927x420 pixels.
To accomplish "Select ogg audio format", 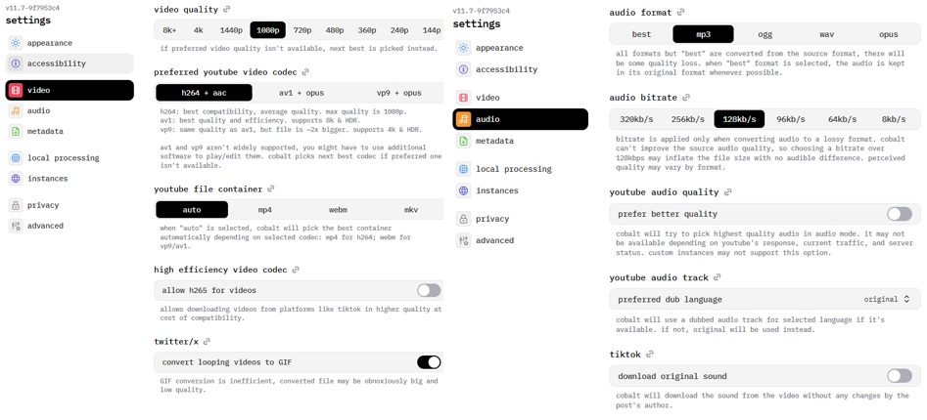I will point(765,34).
